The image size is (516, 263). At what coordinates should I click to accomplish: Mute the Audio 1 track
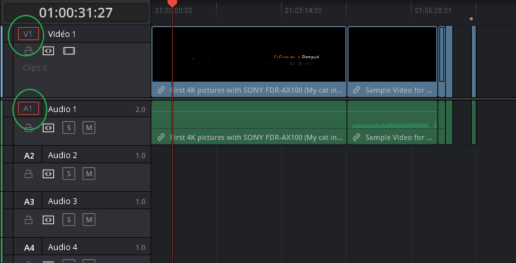(89, 128)
